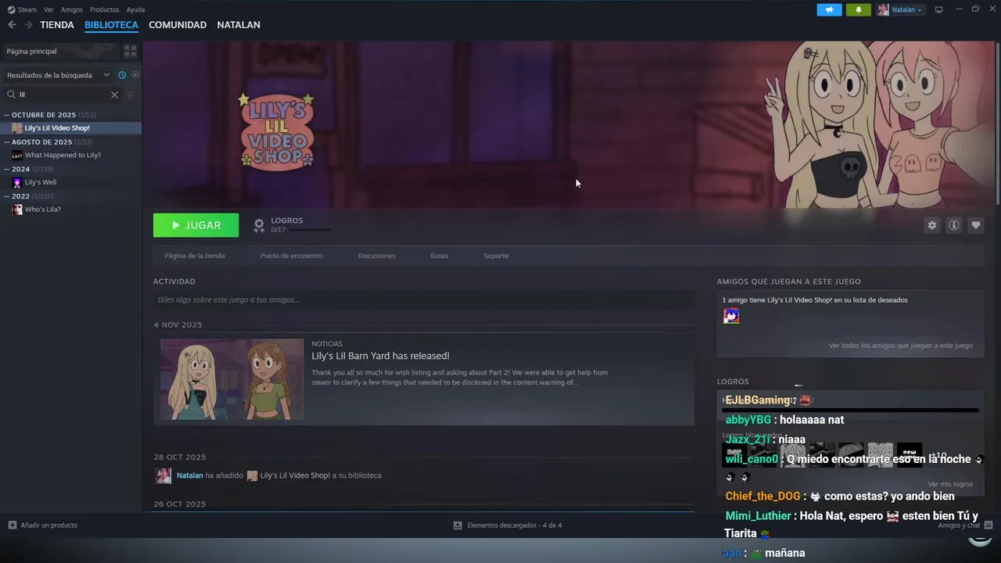Click the Lily's Lil Video Shop logo
The width and height of the screenshot is (1001, 563).
(x=276, y=131)
